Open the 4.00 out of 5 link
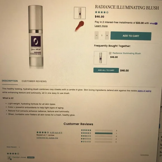The width and height of the screenshot is (162, 162). tap(56, 133)
